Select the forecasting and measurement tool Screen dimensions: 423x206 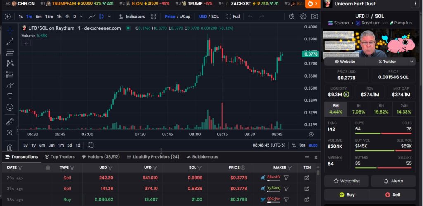coord(10,74)
